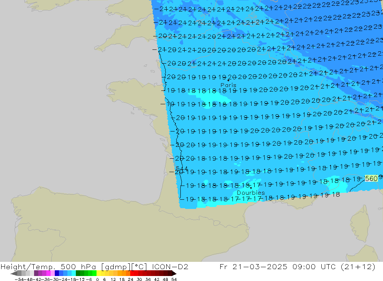Click the 12 legend scale value
This screenshot has height=281, width=383.
click(113, 279)
